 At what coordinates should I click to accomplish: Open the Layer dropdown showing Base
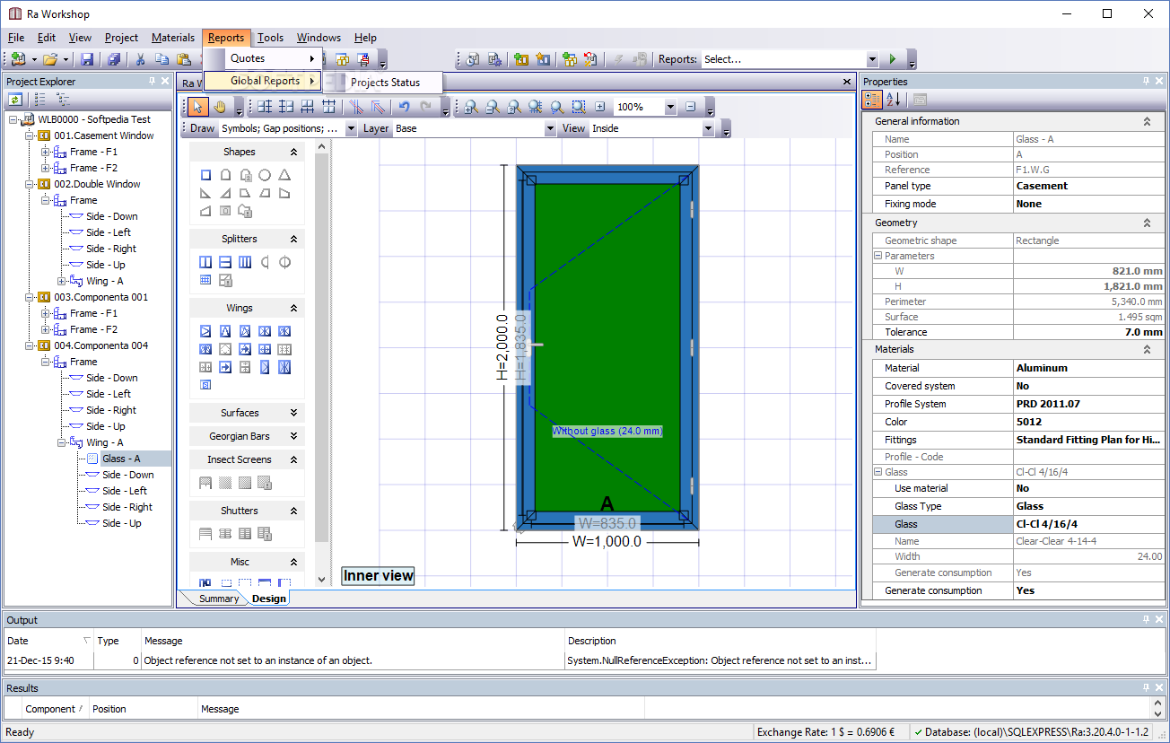click(550, 128)
